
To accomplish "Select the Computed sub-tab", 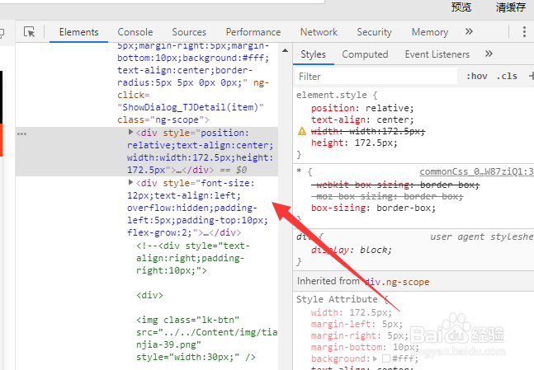I will 365,54.
